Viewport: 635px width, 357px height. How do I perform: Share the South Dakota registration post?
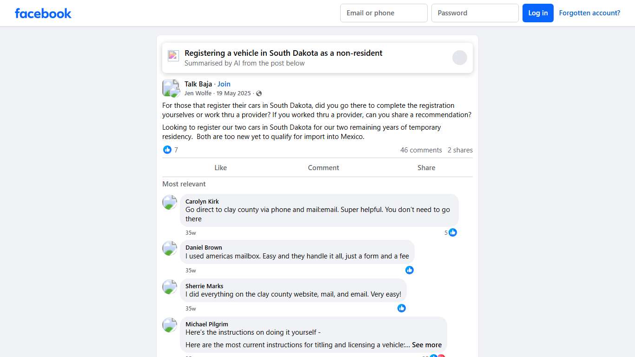426,168
